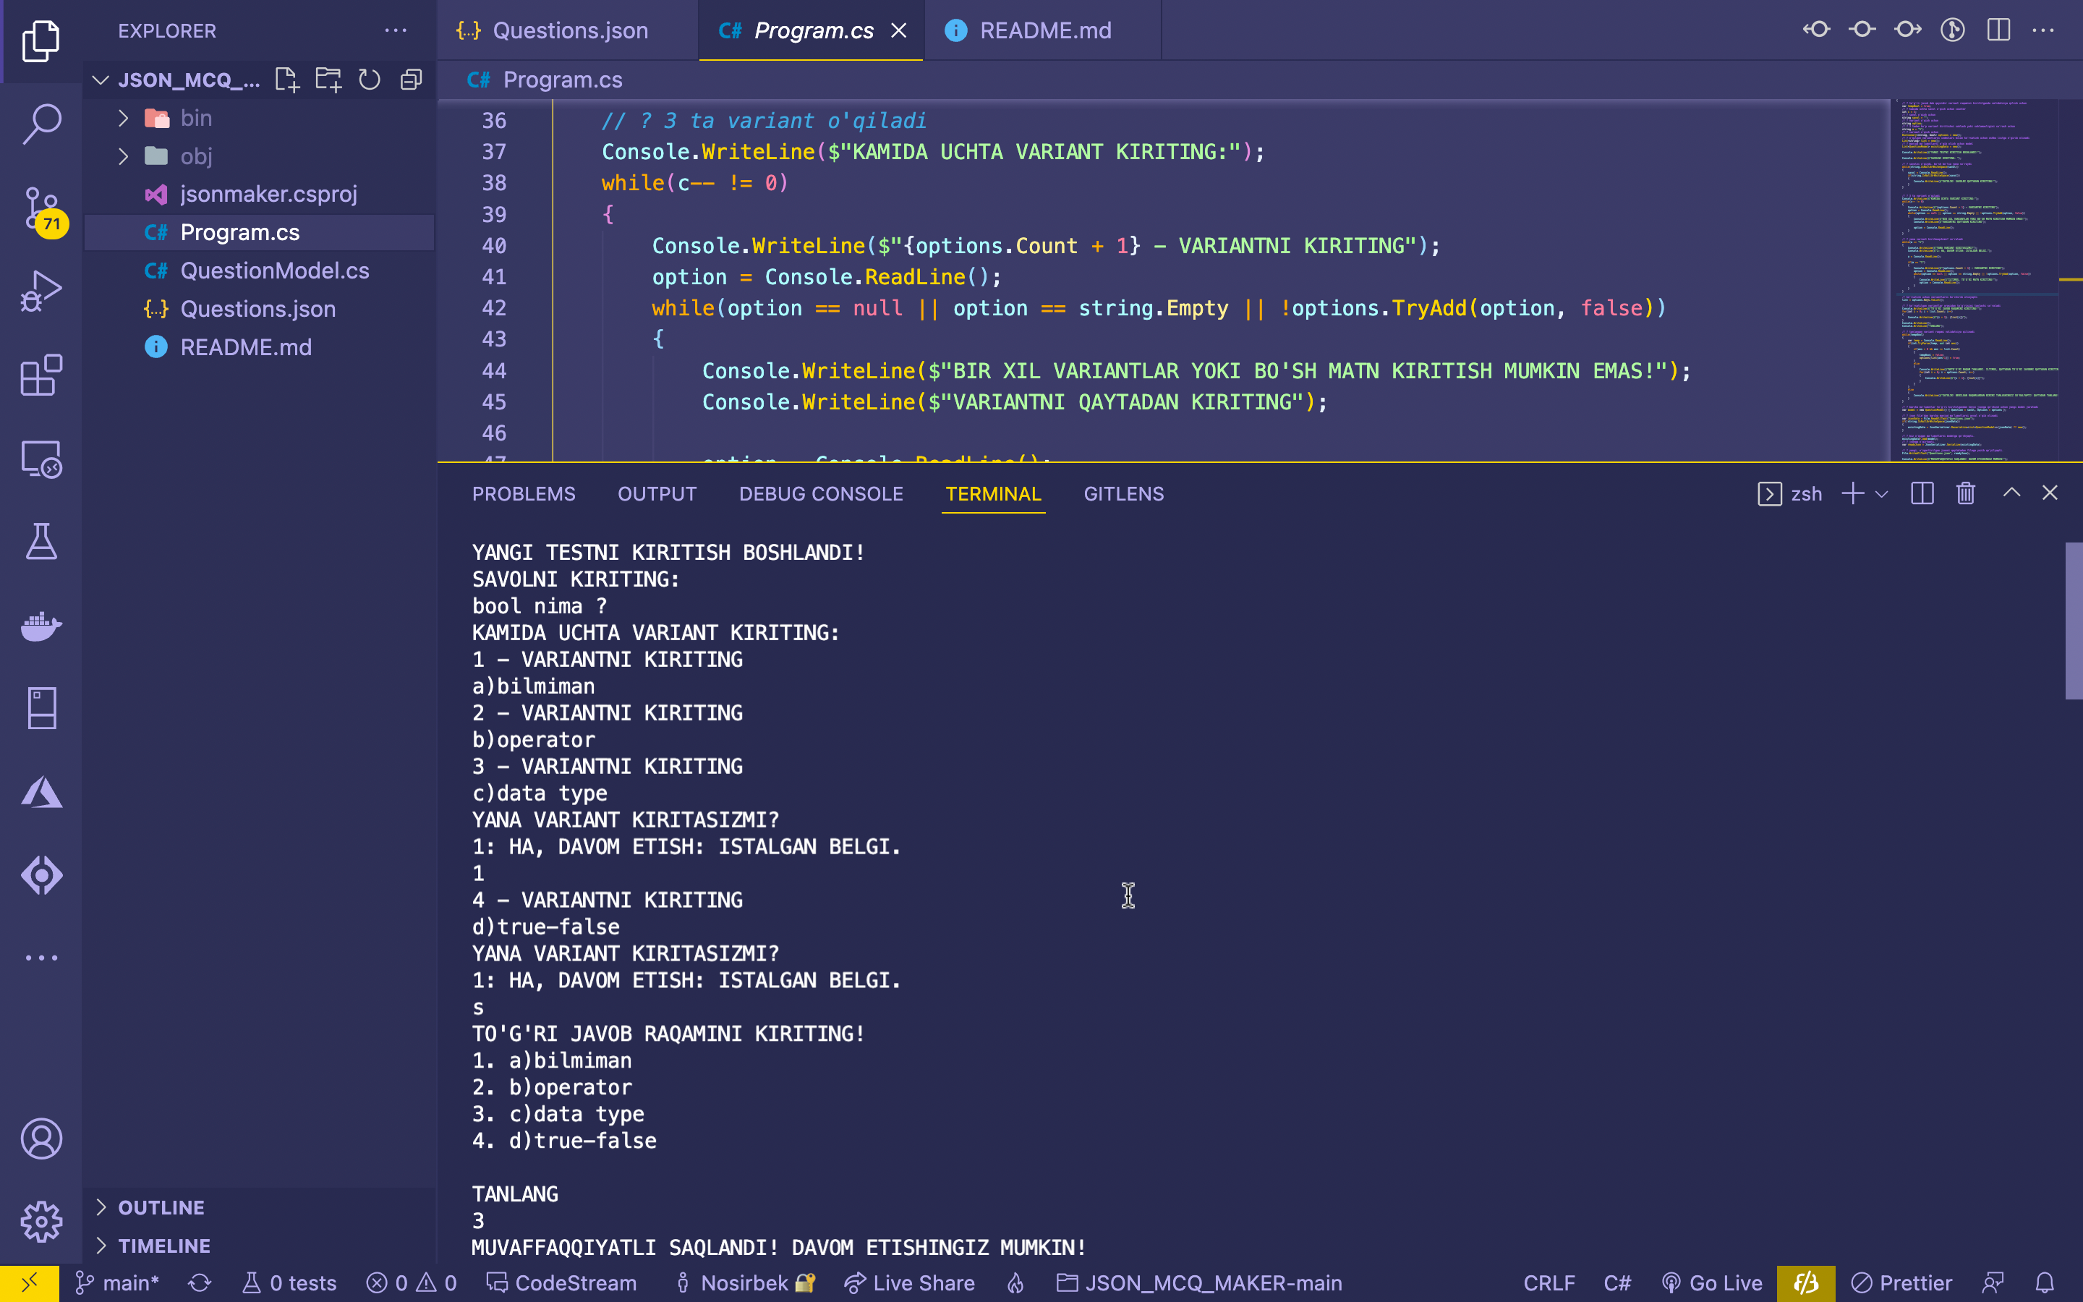Click Live Share in the status bar
The height and width of the screenshot is (1302, 2083).
(910, 1283)
